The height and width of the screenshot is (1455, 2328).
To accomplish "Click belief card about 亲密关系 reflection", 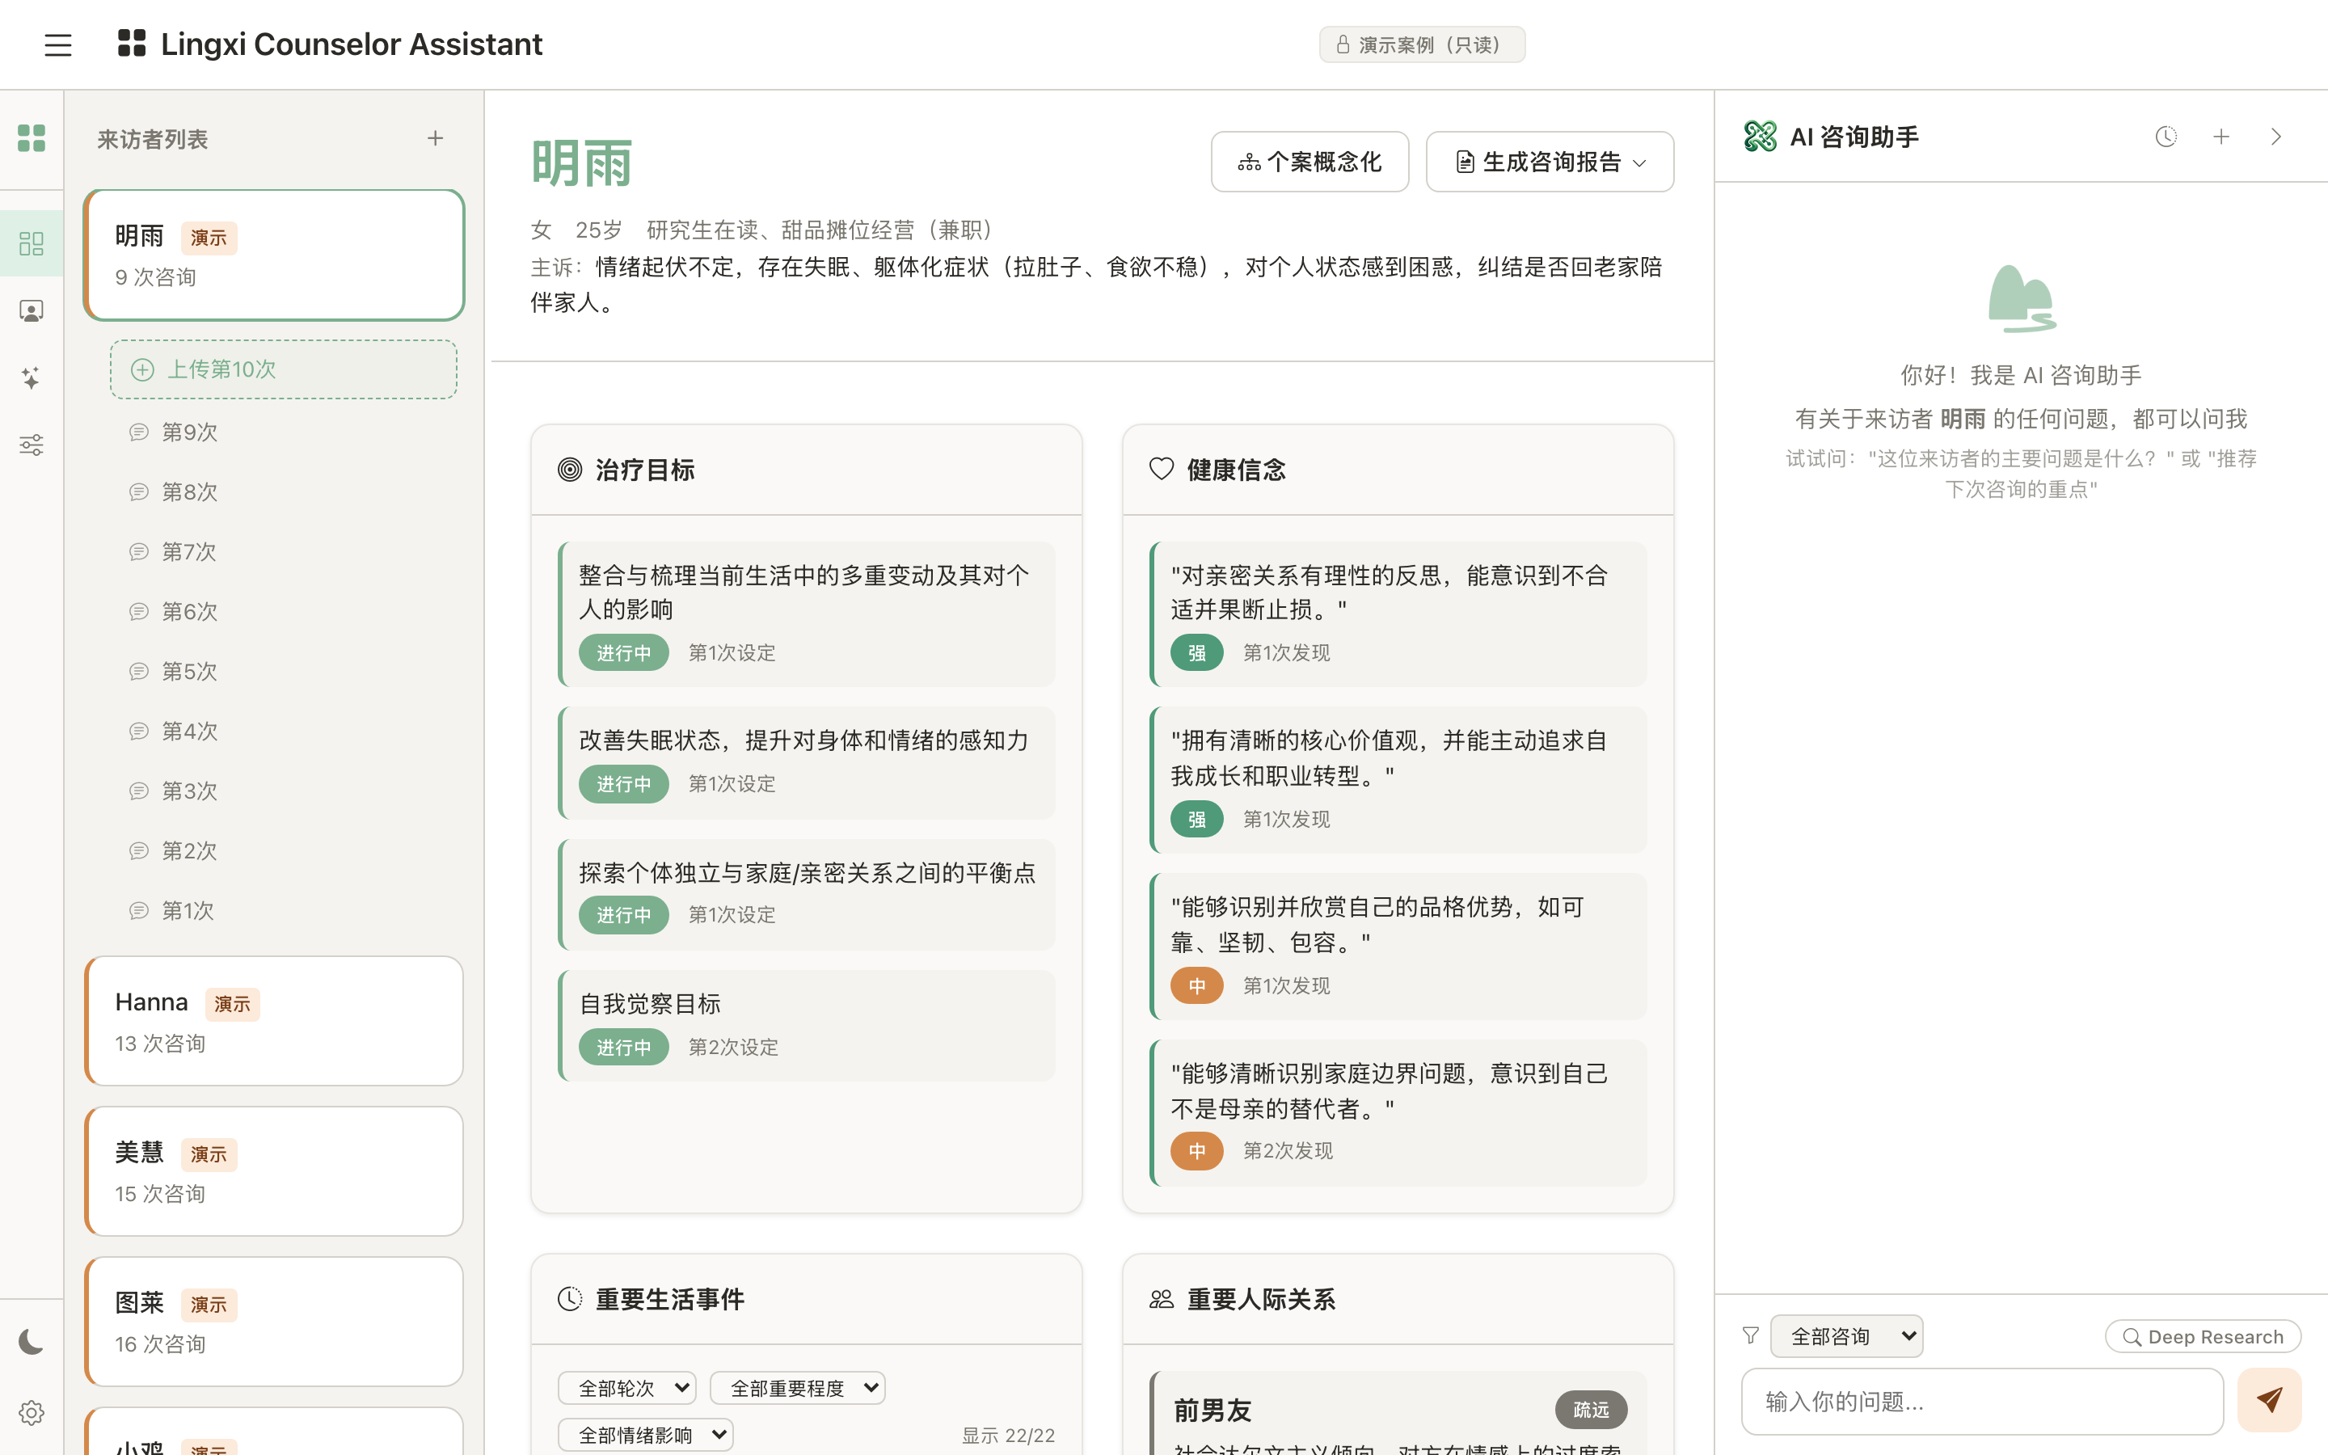I will click(1398, 614).
